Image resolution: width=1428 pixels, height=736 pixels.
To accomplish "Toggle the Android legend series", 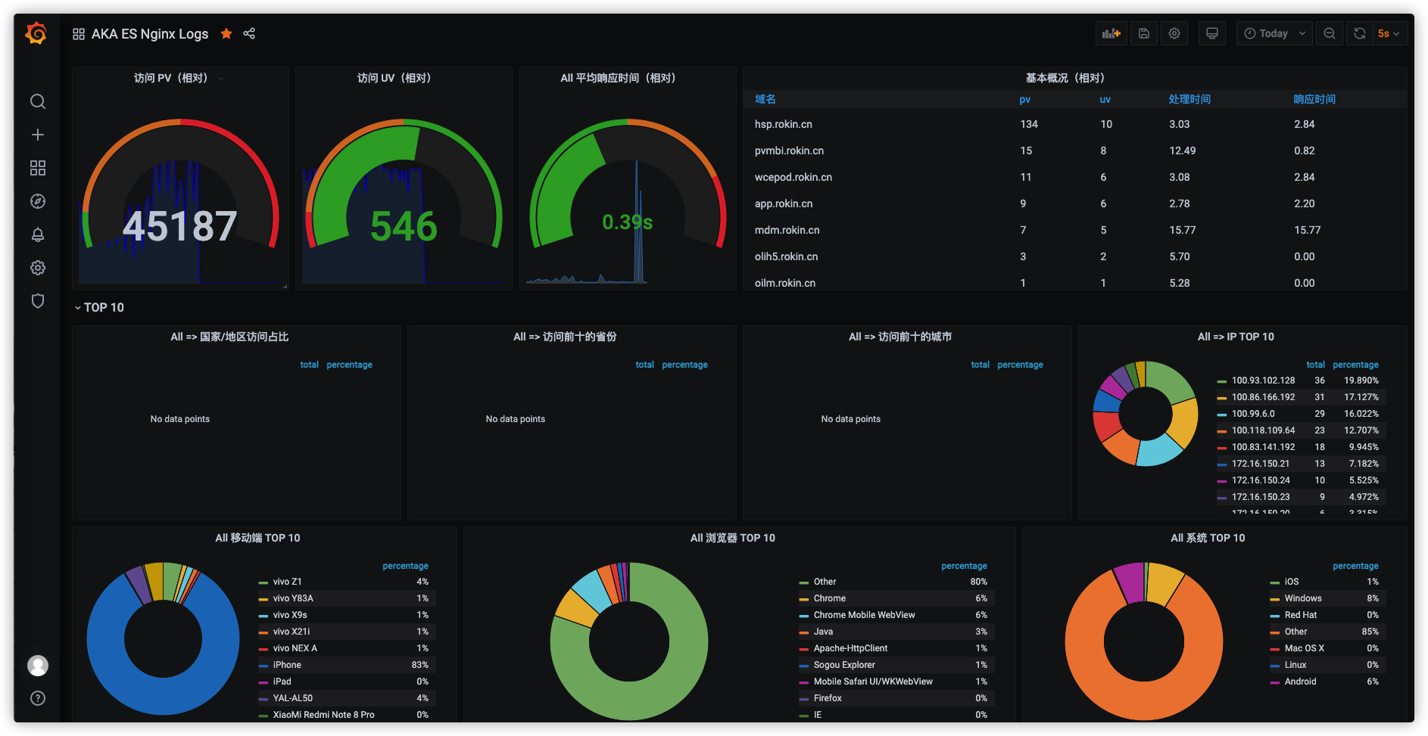I will coord(1300,682).
